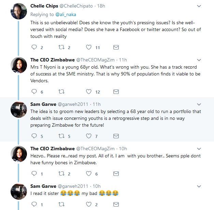Open more options on the Mrs Nyoni tweet
Image resolution: width=214 pixels, height=210 pixels.
199,60
